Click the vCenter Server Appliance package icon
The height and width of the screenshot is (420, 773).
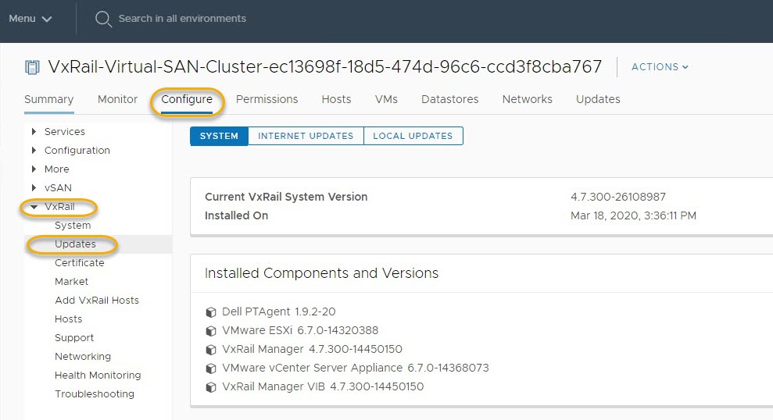click(x=210, y=368)
